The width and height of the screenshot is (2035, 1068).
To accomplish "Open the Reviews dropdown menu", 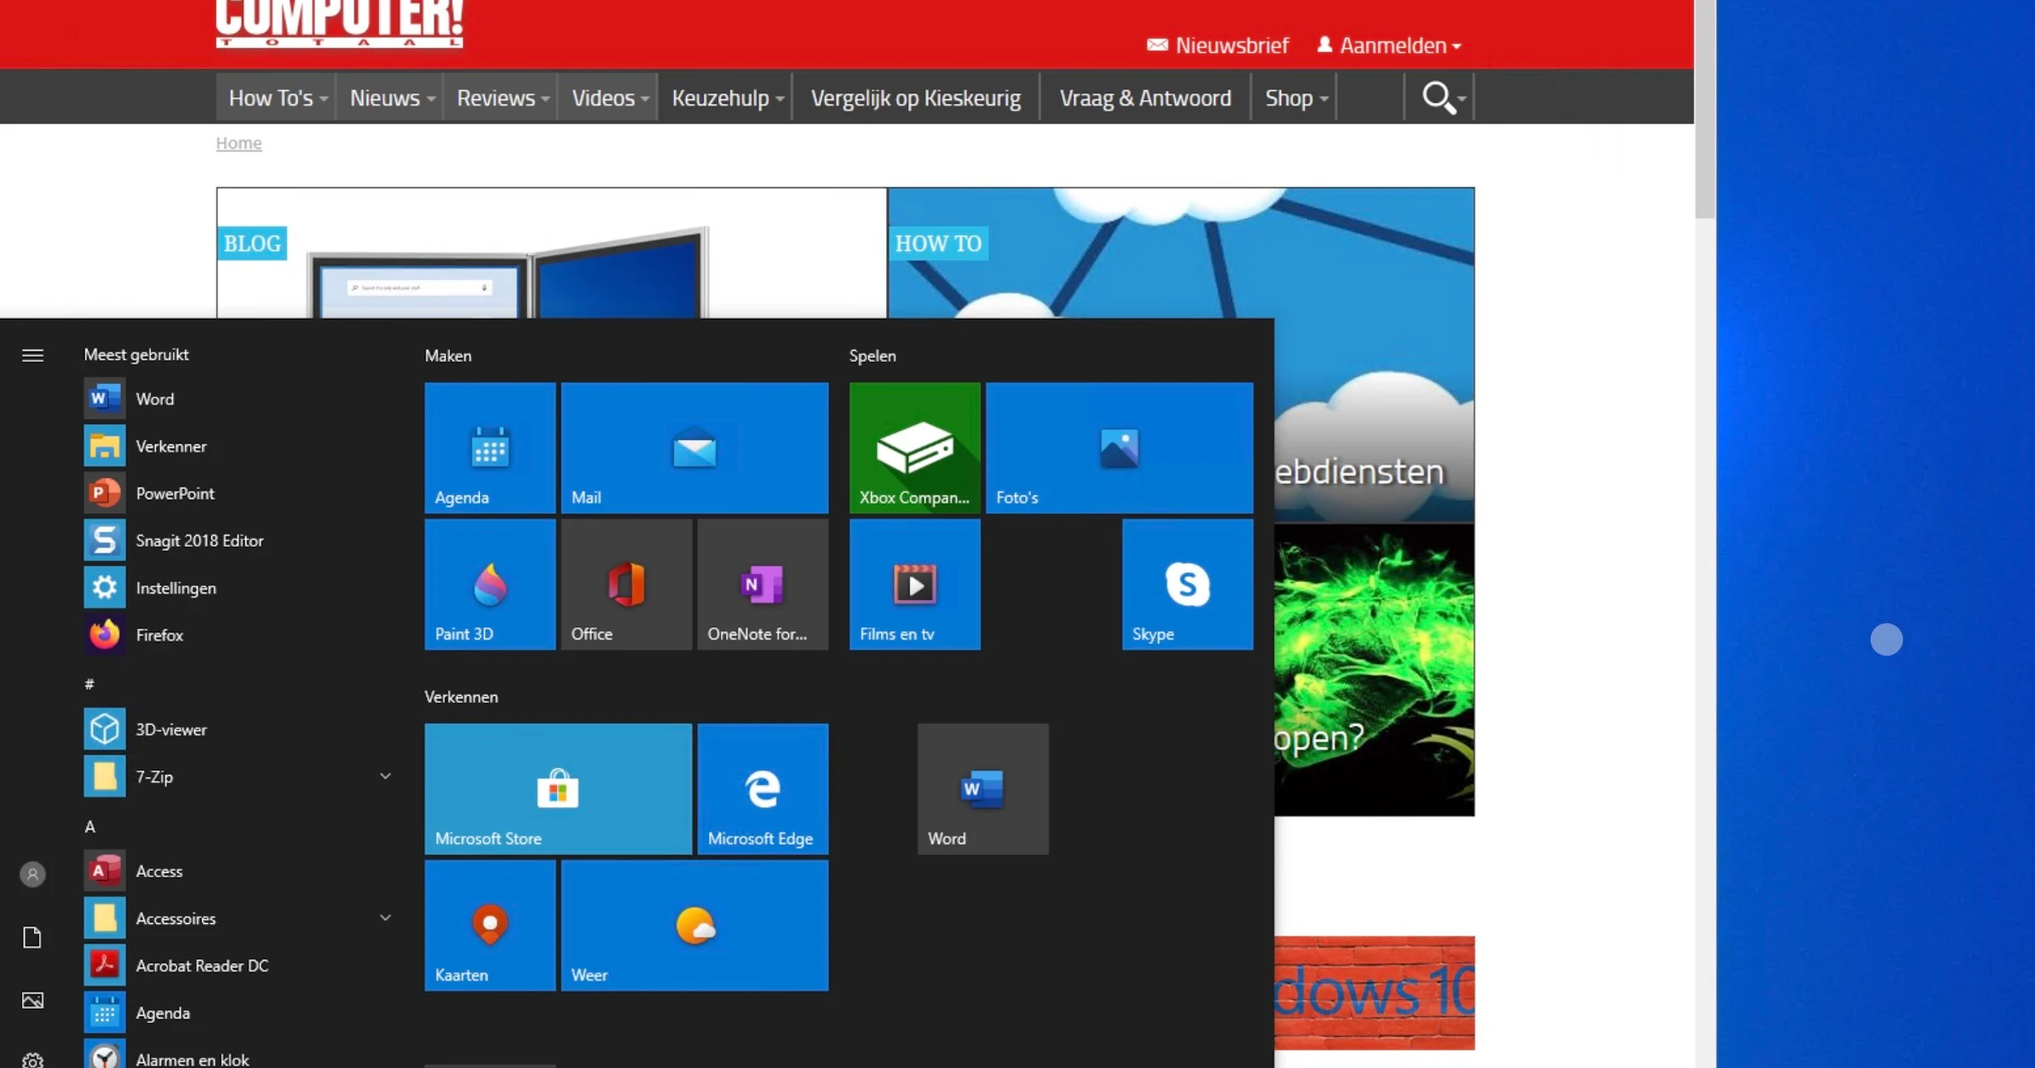I will (502, 97).
